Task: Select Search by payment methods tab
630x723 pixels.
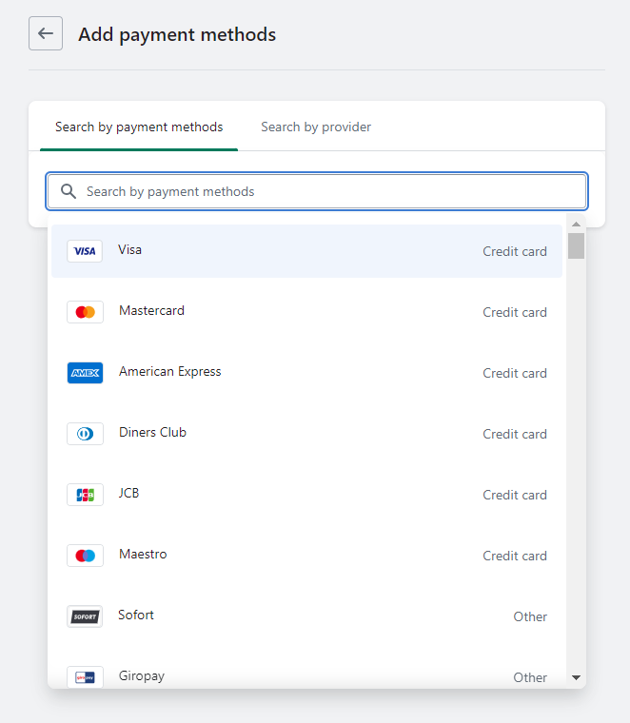Action: 139,127
